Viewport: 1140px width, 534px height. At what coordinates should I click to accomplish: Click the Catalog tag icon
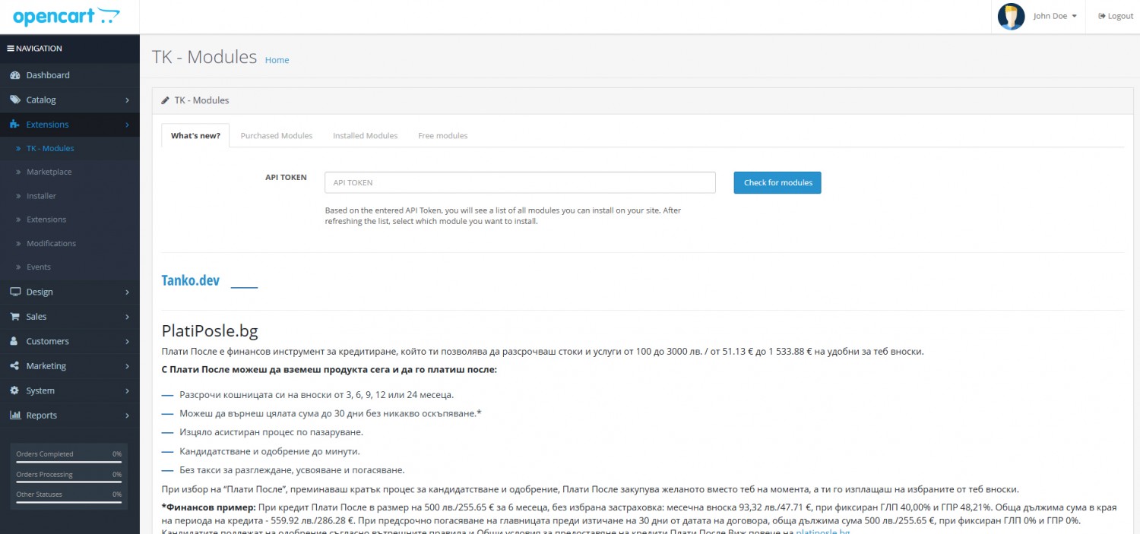pyautogui.click(x=14, y=100)
